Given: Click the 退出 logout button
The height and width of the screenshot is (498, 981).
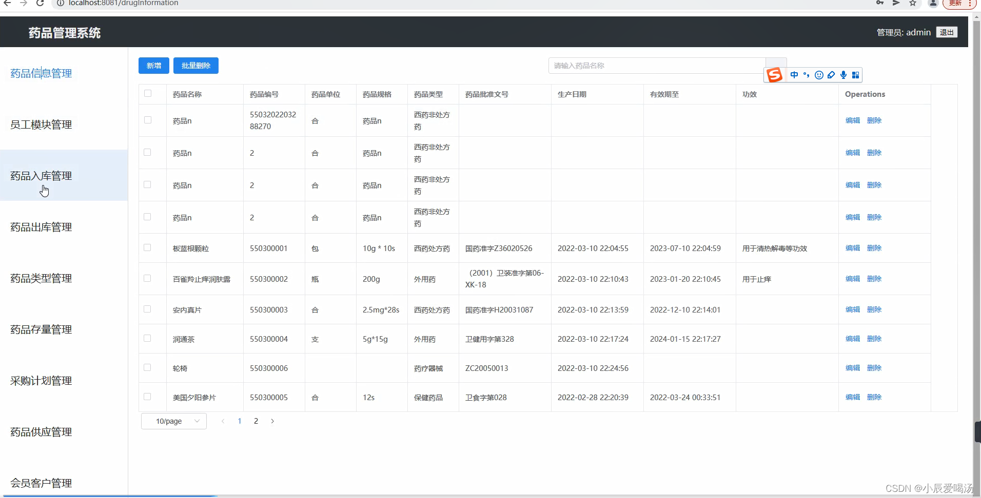Looking at the screenshot, I should tap(947, 32).
